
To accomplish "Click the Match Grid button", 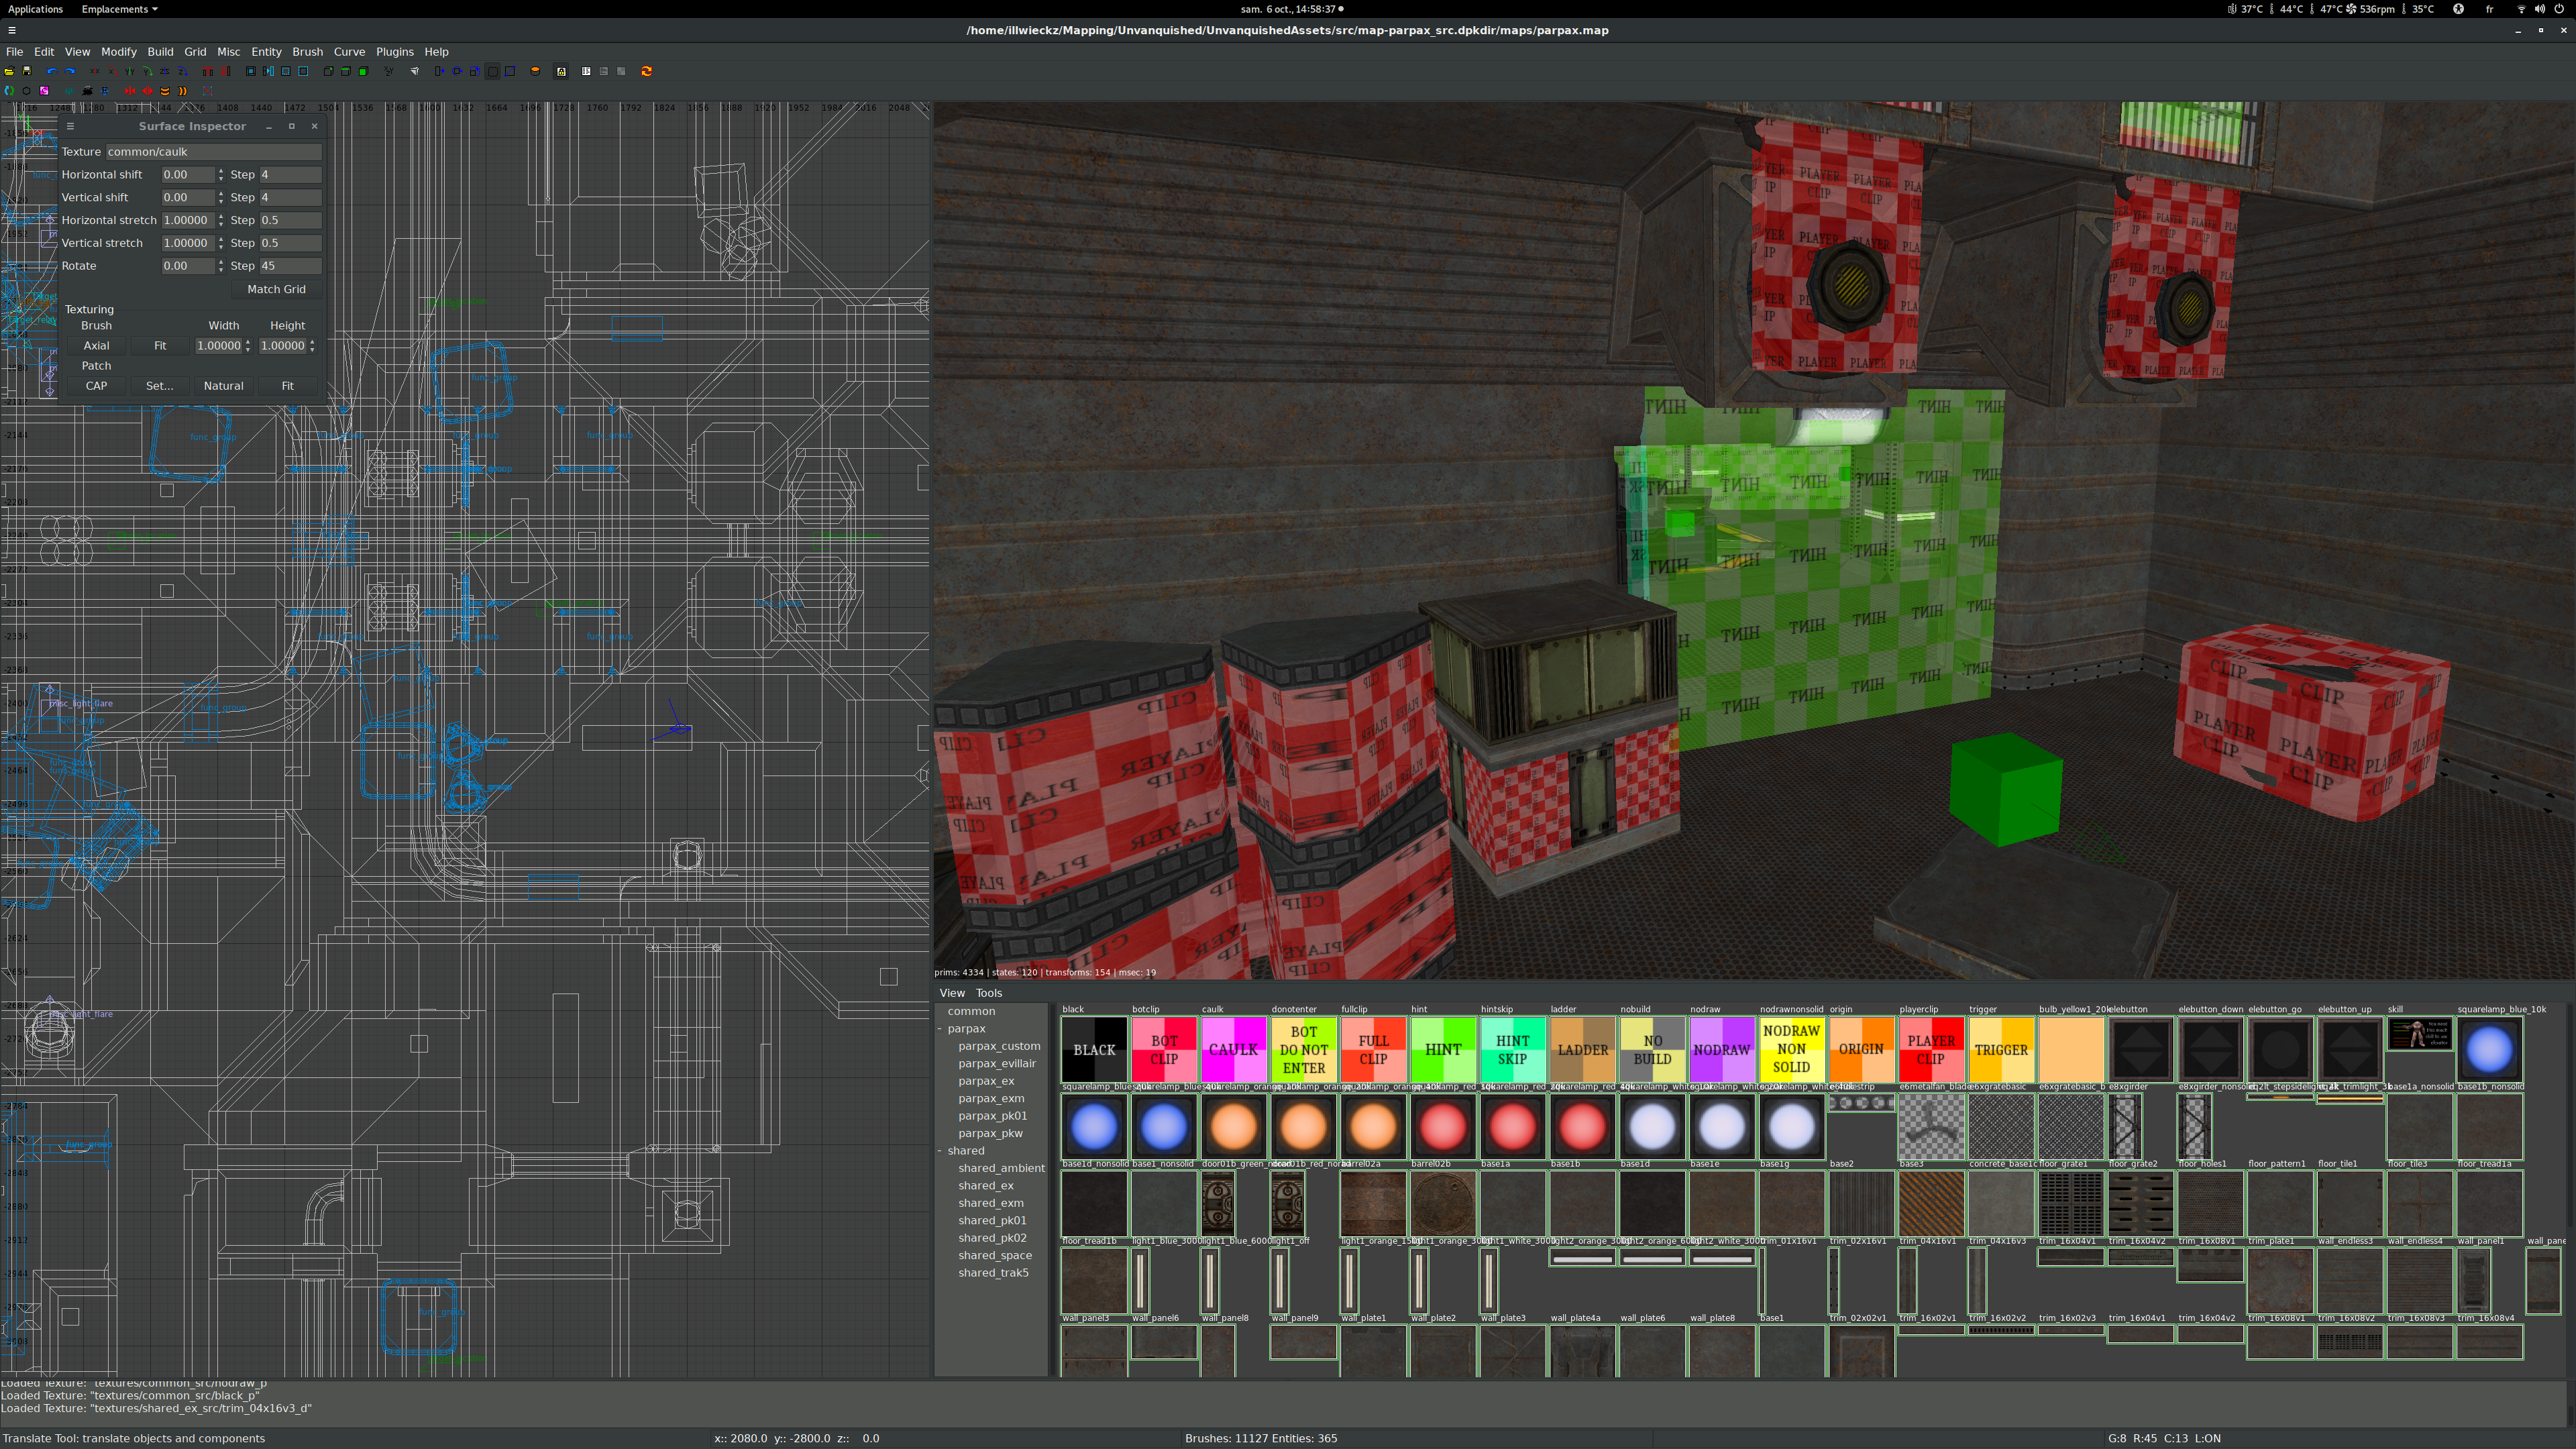I will coord(276,289).
